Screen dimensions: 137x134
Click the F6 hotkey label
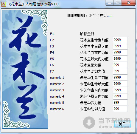click(x=52, y=65)
